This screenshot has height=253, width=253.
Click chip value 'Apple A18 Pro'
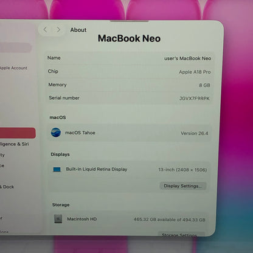195,72
